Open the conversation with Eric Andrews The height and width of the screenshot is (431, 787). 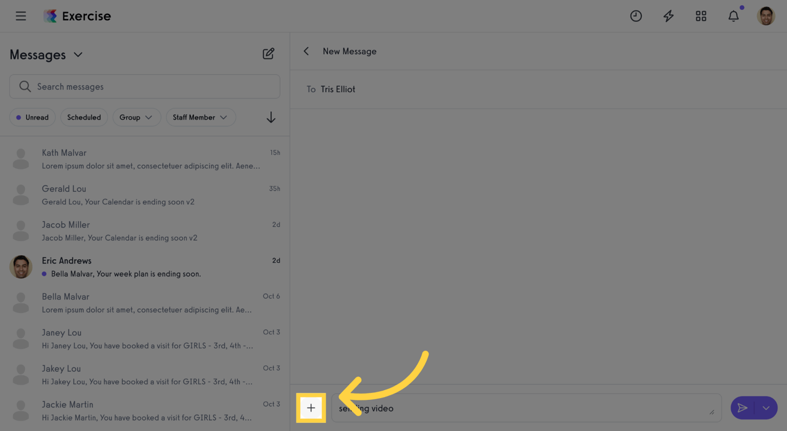144,266
